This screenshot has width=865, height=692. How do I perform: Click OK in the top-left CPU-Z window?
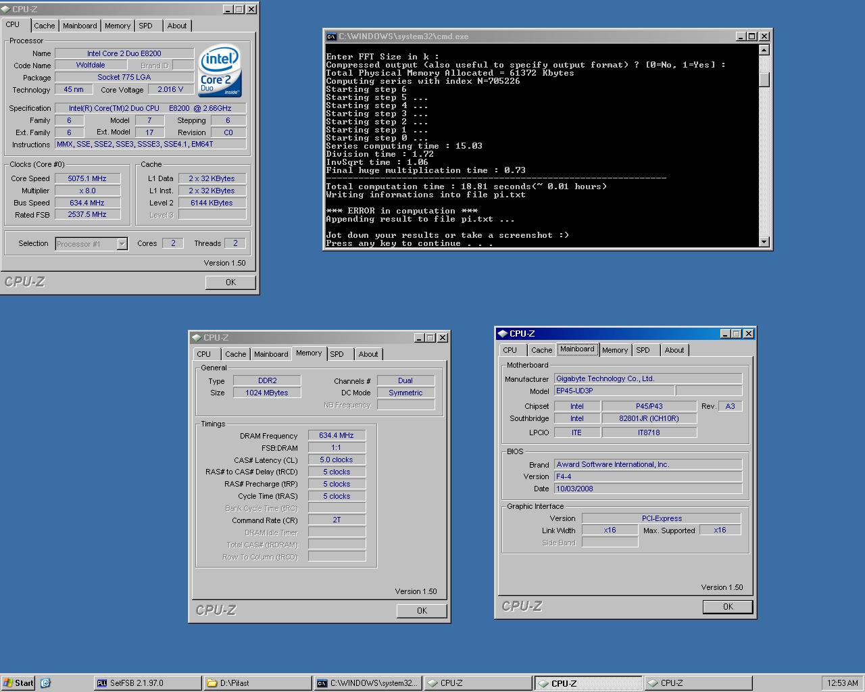point(230,282)
